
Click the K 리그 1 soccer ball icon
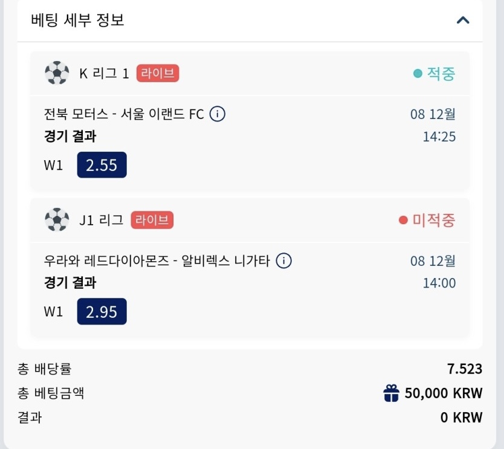point(57,74)
